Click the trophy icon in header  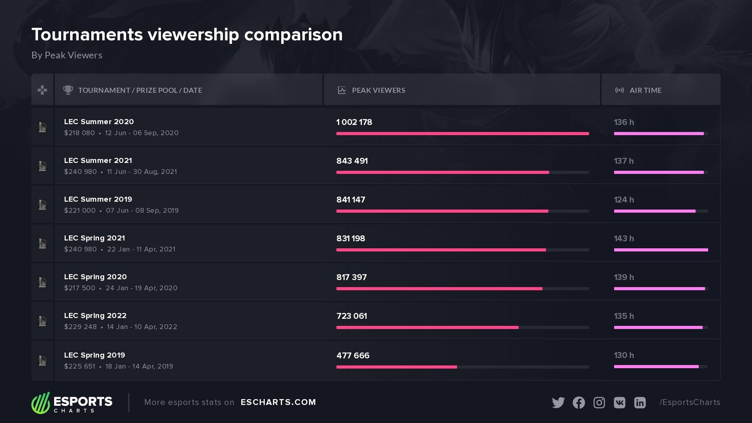pos(68,90)
